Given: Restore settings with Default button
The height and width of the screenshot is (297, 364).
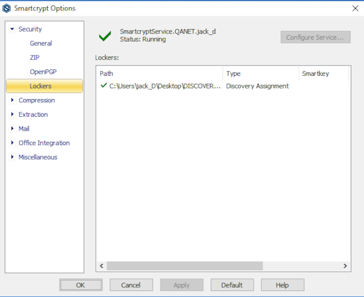Looking at the screenshot, I should 232,285.
